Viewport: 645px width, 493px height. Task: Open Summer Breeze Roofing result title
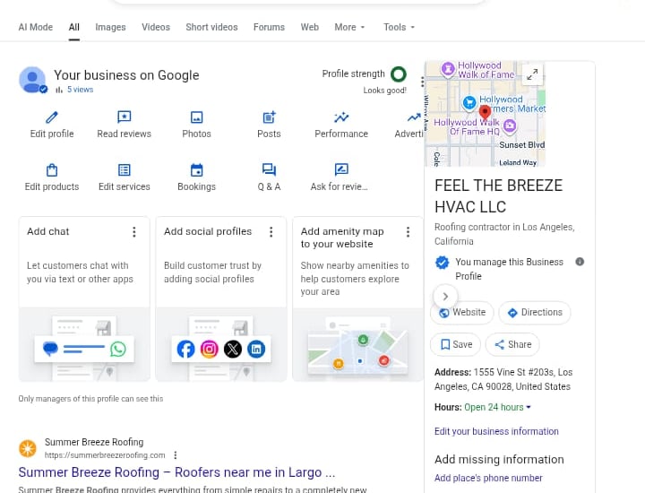pyautogui.click(x=176, y=472)
